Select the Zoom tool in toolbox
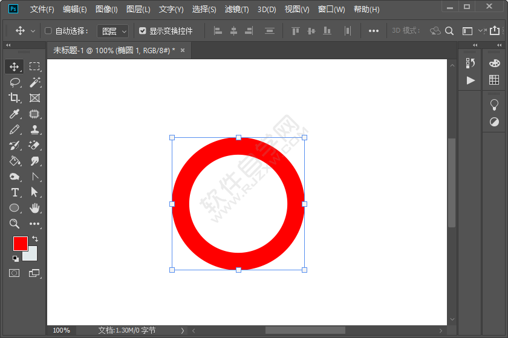This screenshot has height=338, width=508. (x=15, y=224)
